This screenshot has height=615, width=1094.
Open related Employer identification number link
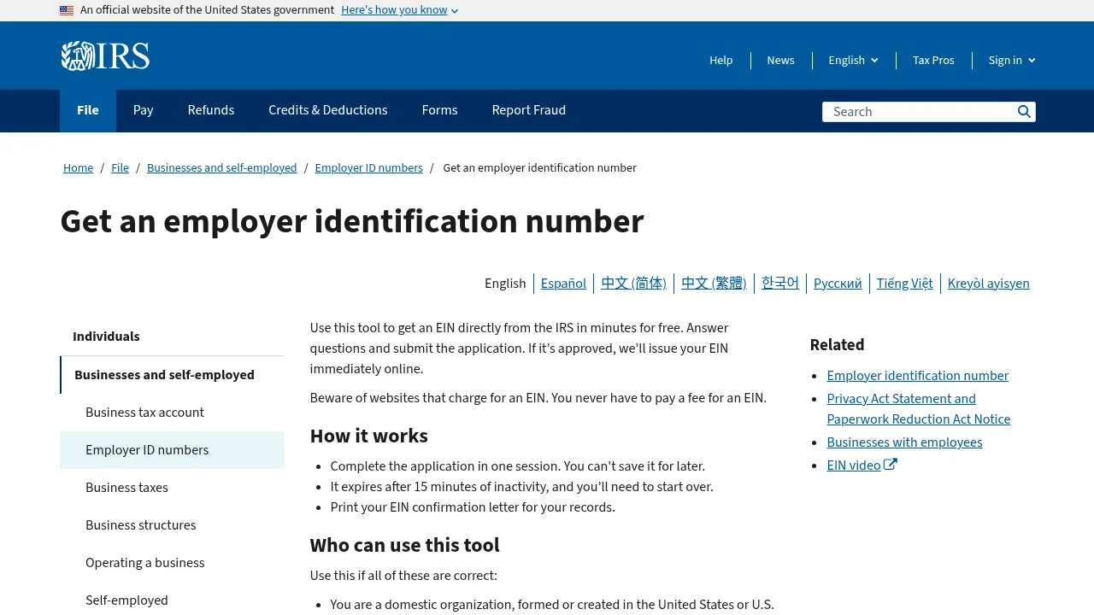pos(917,376)
